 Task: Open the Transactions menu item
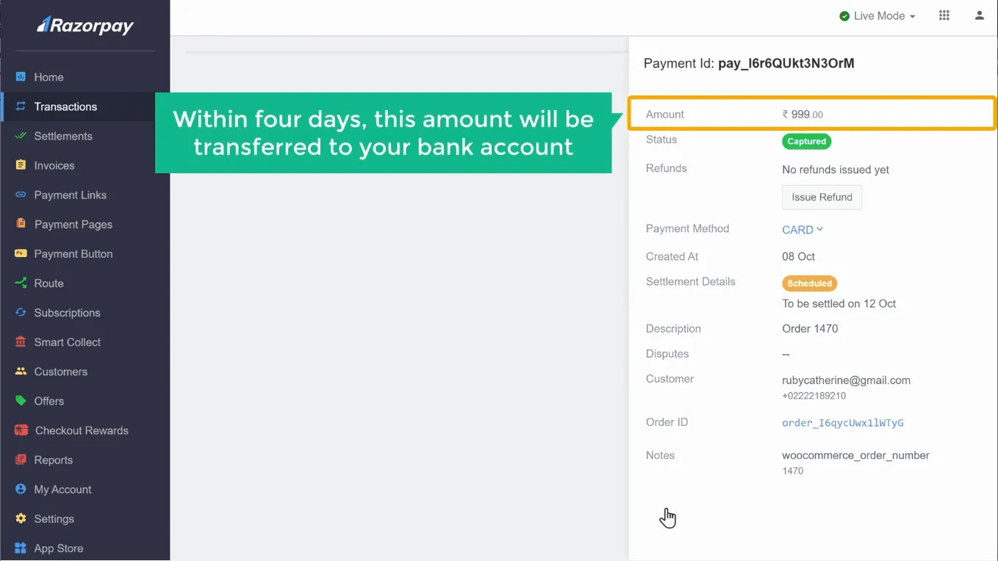point(65,106)
